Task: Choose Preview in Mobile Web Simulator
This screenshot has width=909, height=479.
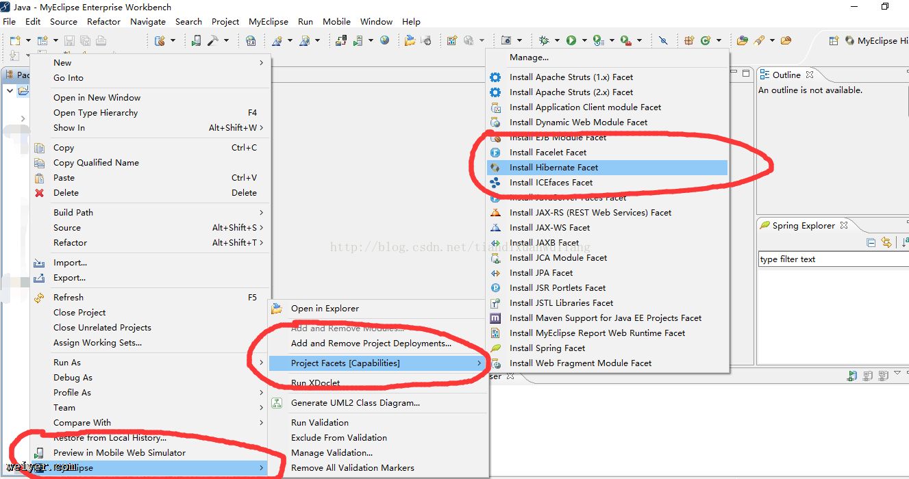Action: click(151, 453)
